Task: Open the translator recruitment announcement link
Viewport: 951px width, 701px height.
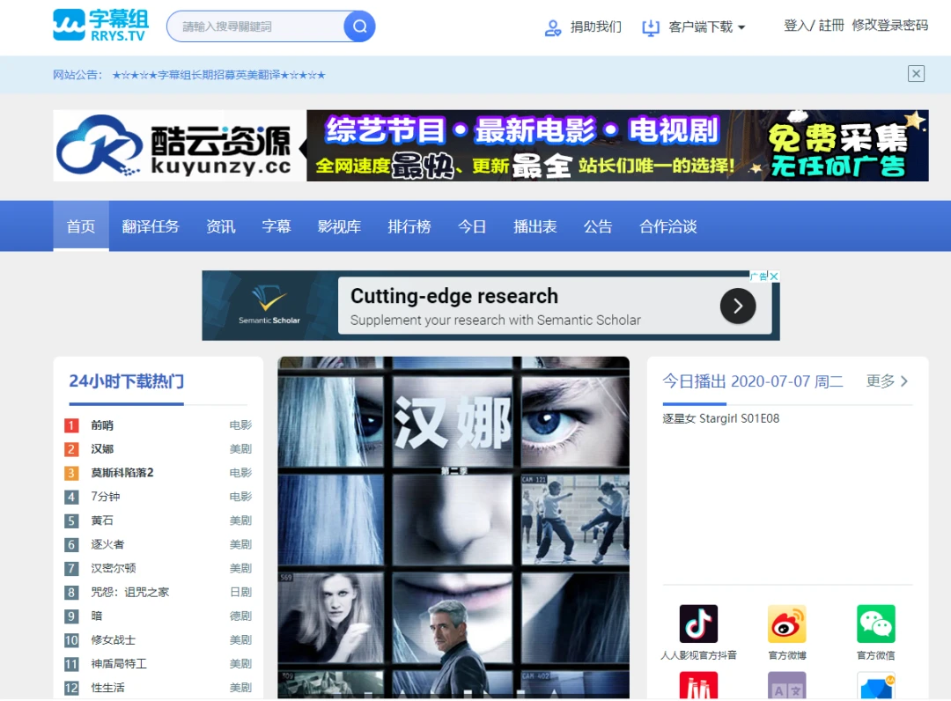Action: point(219,75)
